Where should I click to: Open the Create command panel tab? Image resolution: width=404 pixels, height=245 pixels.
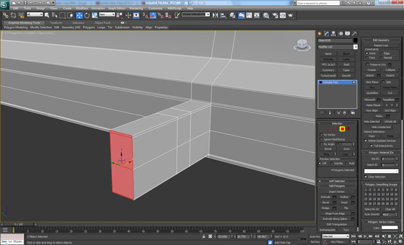coord(320,33)
